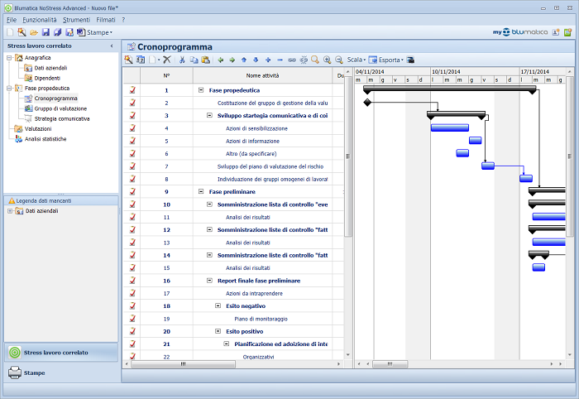Toggle the red checkmark on row 1
This screenshot has height=399, width=579.
coord(132,90)
